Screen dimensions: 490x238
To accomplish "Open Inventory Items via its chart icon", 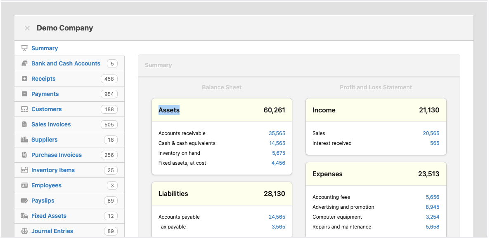I will pos(24,170).
